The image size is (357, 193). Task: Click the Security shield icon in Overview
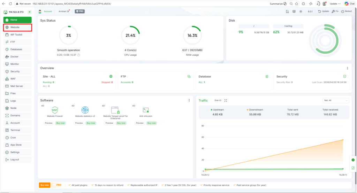[344, 76]
